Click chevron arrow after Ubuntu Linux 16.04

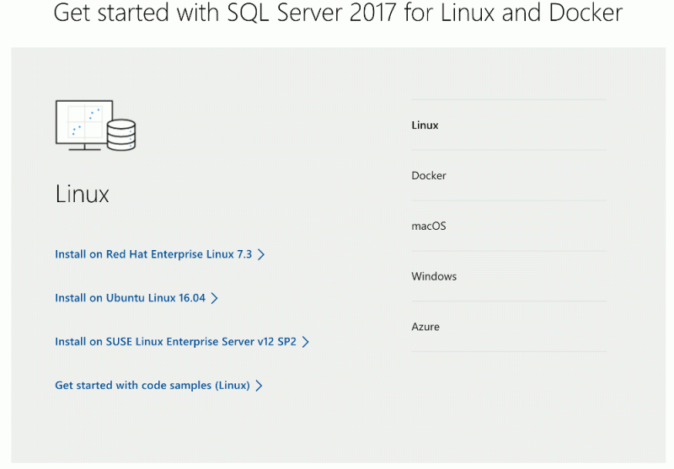tap(215, 298)
